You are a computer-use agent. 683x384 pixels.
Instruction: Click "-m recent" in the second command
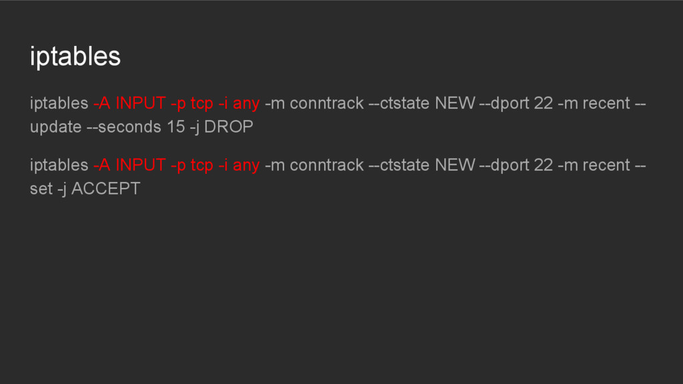594,165
